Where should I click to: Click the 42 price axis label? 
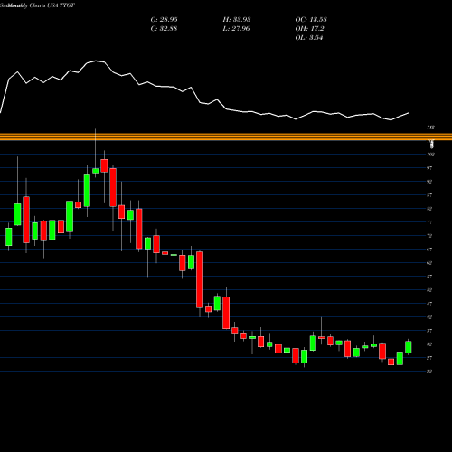pos(429,317)
